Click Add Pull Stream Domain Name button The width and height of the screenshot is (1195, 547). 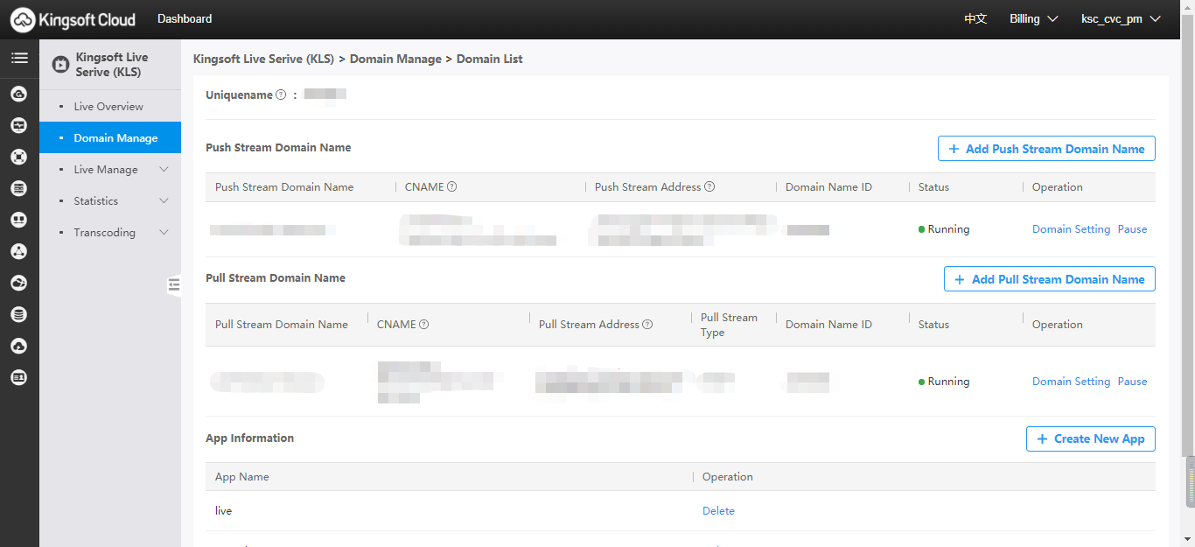point(1050,279)
